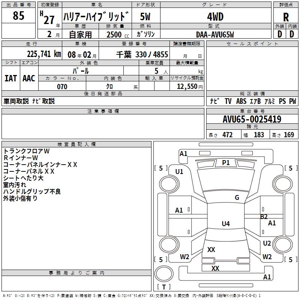The height and width of the screenshot is (300, 300).
Task: Select the 諸元 header
Action: 252,126
